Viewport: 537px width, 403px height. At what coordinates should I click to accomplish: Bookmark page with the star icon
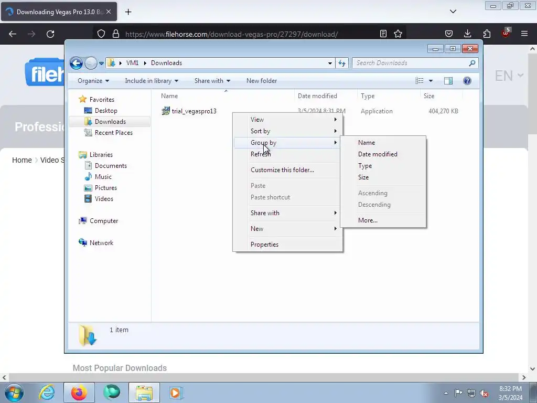398,34
